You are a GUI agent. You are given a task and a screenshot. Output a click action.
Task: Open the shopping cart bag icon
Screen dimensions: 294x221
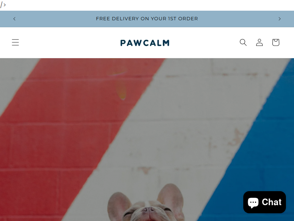pos(276,42)
